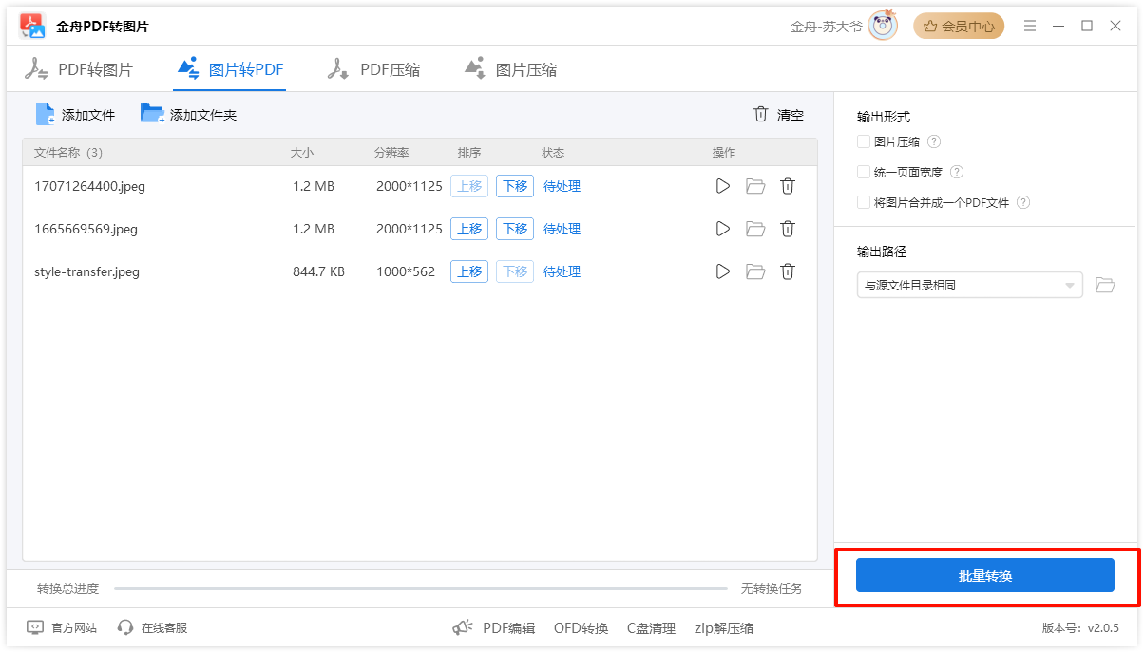Click the Add Files (添加文件) icon

(x=46, y=115)
